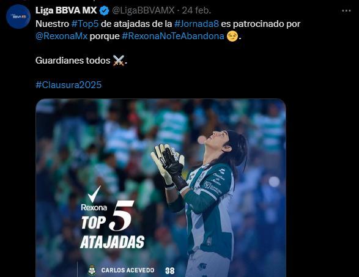This screenshot has height=277, width=359.
Task: Open the @LigaBBVAMX handle link
Action: (x=143, y=10)
